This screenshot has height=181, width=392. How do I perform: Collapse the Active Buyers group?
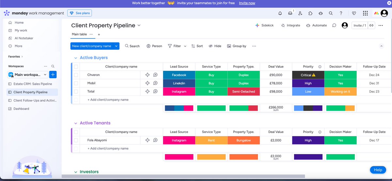pyautogui.click(x=75, y=58)
